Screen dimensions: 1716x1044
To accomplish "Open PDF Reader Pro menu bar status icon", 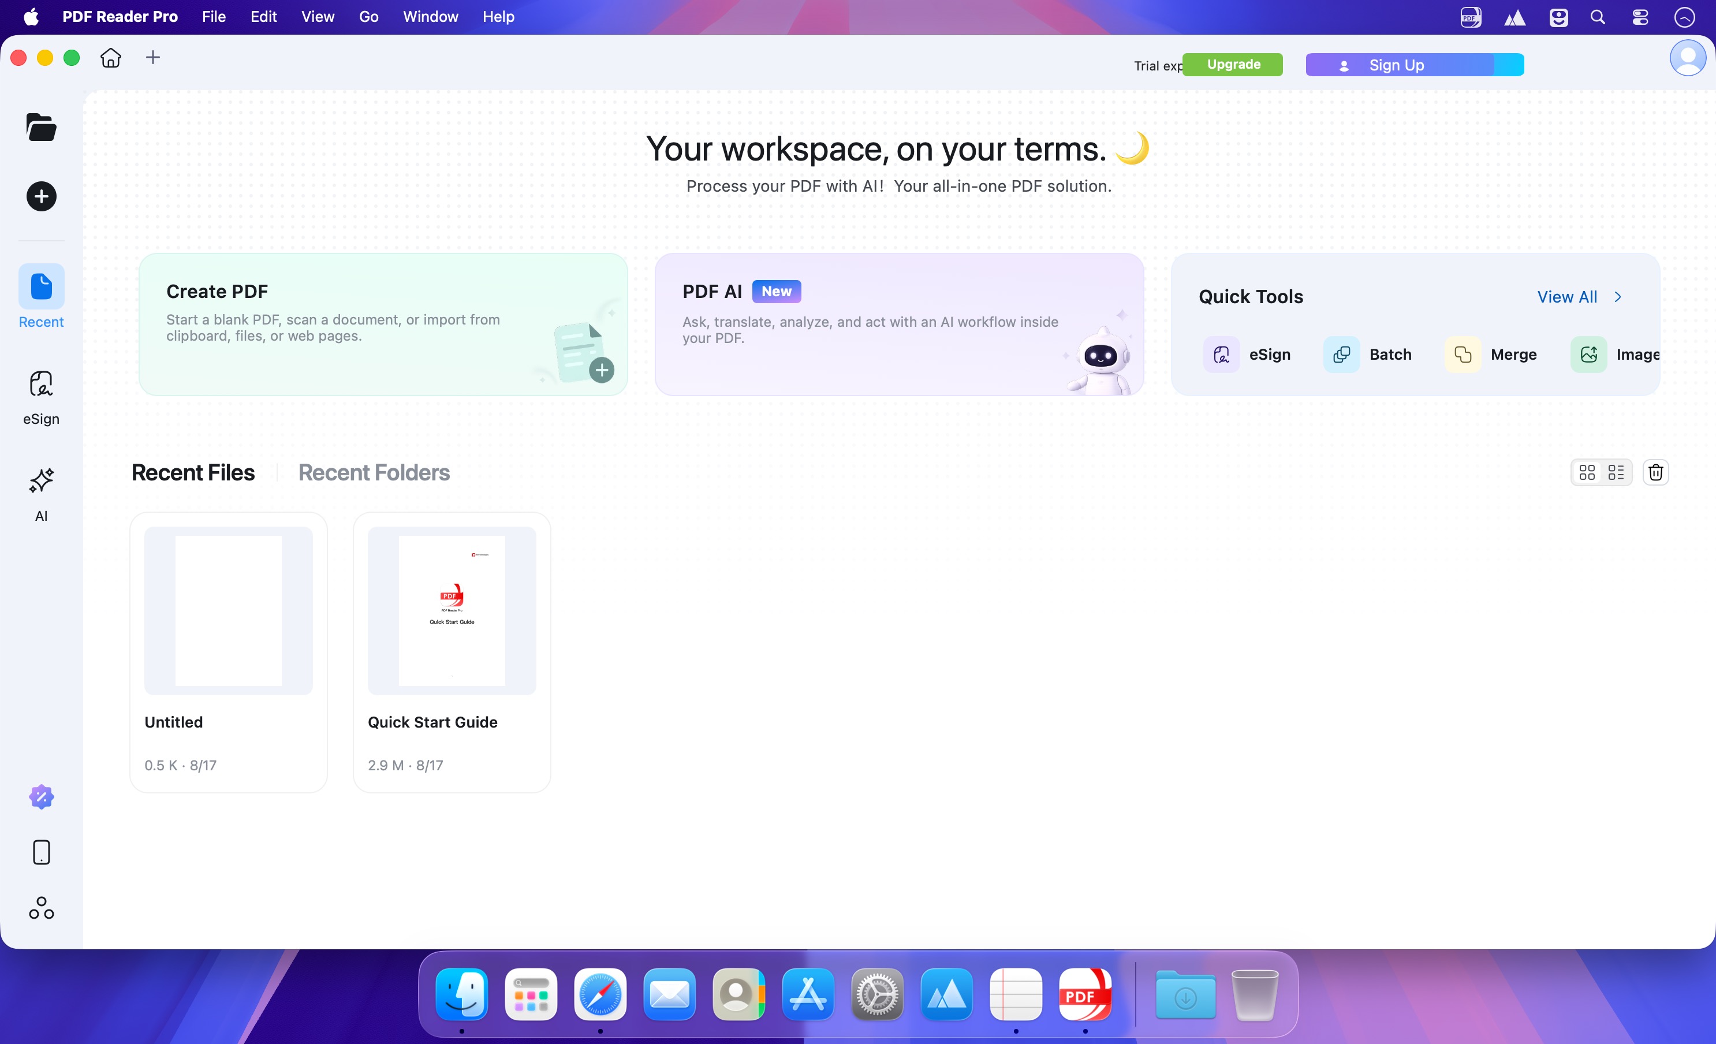I will [1471, 17].
